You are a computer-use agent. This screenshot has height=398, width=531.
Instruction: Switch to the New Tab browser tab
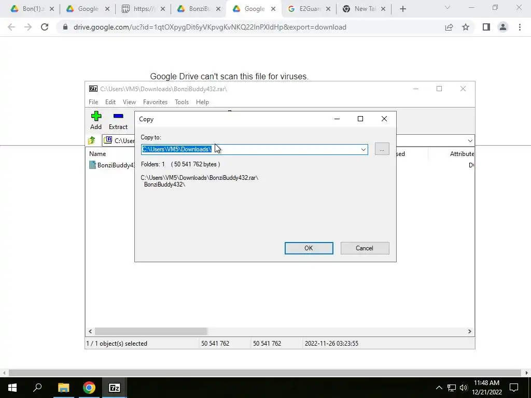tap(364, 9)
